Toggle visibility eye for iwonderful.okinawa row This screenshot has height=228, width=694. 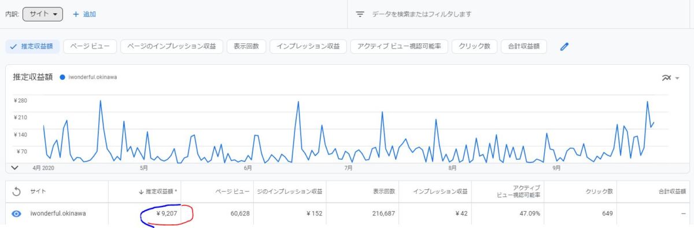point(16,214)
